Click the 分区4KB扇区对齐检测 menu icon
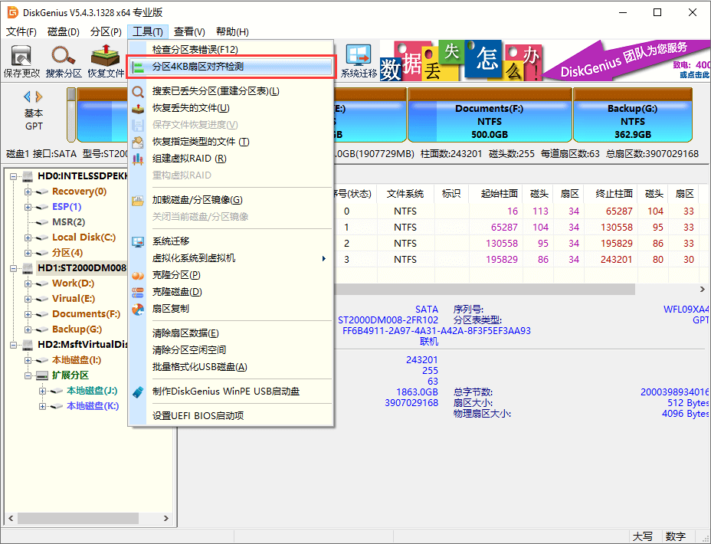Image resolution: width=711 pixels, height=544 pixels. tap(138, 67)
